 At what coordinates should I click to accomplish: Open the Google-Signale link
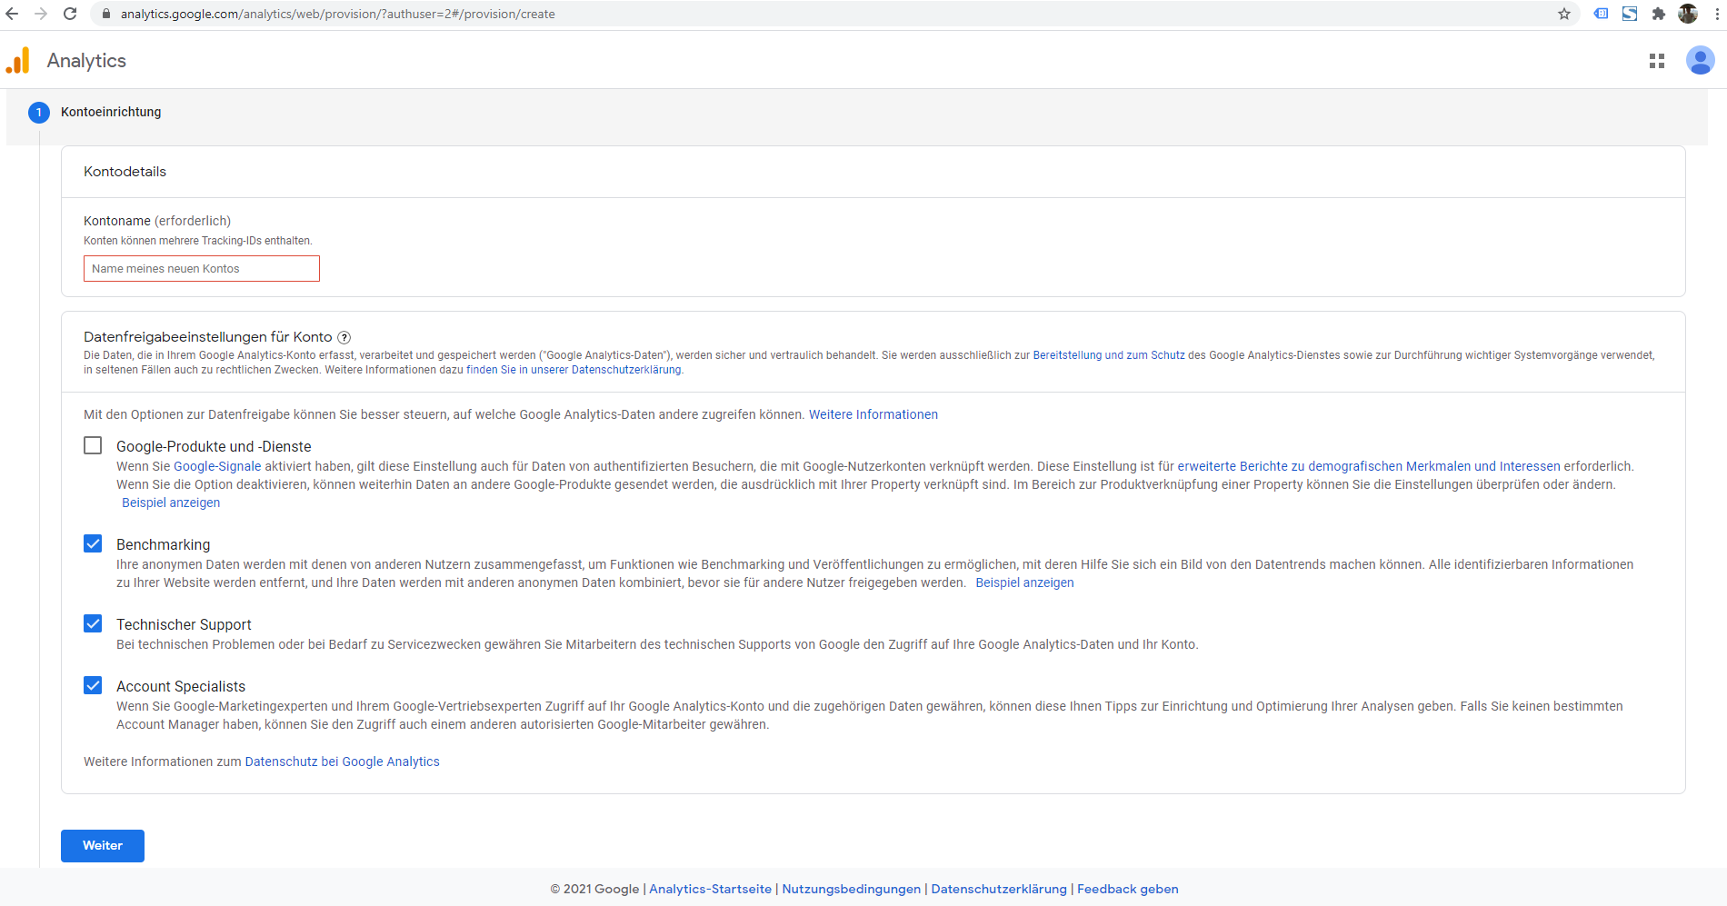click(217, 466)
